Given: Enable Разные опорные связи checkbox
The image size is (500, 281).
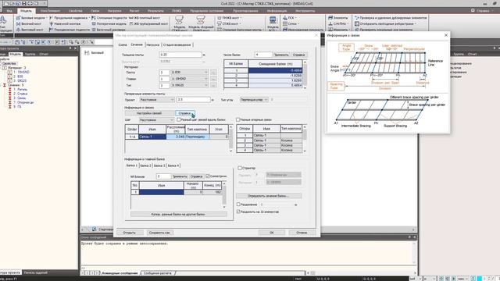Looking at the screenshot, I should (x=237, y=119).
